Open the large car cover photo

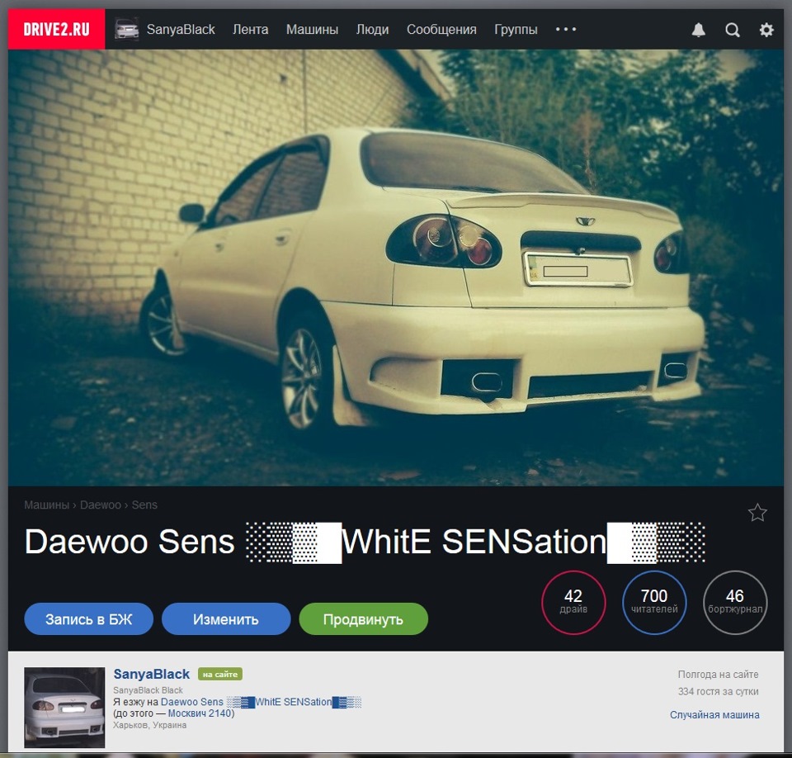(x=395, y=268)
